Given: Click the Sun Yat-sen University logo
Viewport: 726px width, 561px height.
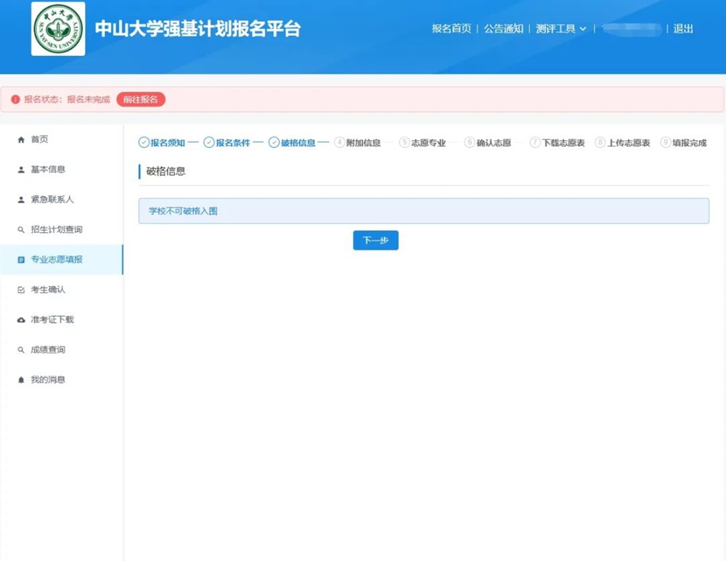Looking at the screenshot, I should tap(58, 29).
